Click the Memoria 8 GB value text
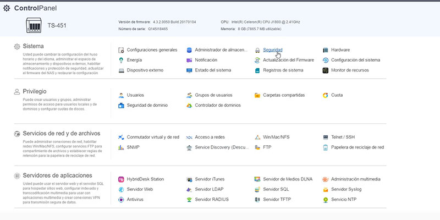440x220 pixels. (259, 29)
